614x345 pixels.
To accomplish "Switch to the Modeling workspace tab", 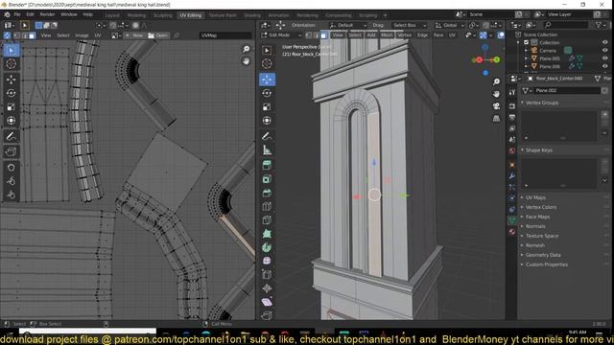I will click(x=136, y=15).
